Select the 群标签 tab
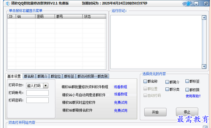Screen dimensions: 211x128 pyautogui.click(x=69, y=76)
